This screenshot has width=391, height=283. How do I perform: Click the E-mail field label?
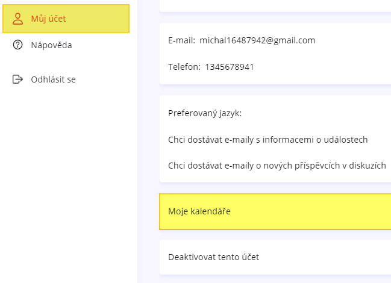point(181,40)
